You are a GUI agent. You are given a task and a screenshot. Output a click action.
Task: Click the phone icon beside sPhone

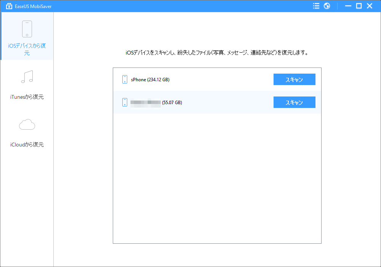[125, 79]
